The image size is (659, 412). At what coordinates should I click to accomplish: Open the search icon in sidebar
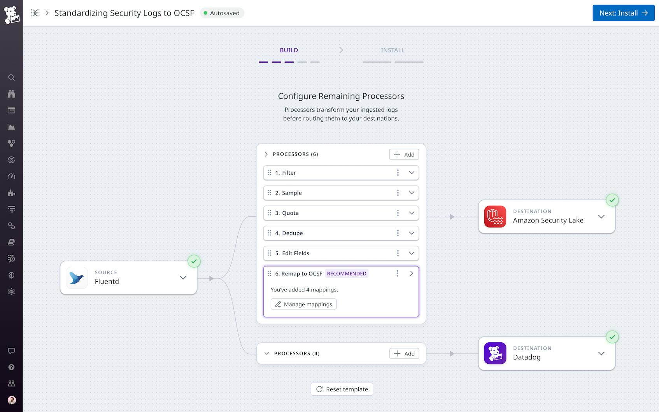[11, 77]
